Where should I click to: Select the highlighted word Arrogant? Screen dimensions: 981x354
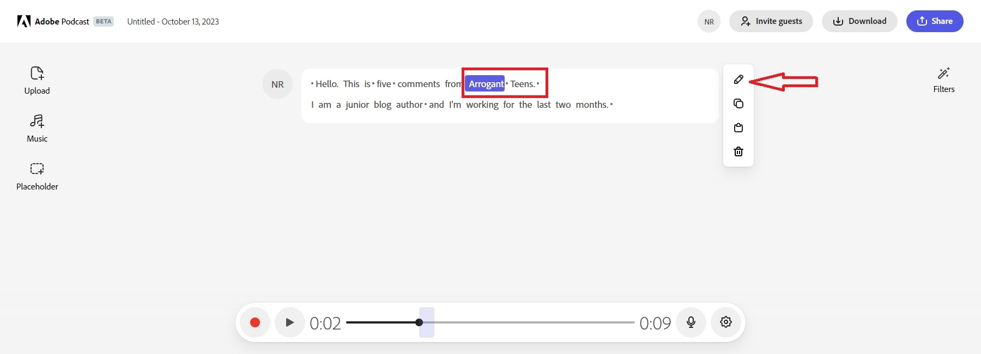[485, 84]
